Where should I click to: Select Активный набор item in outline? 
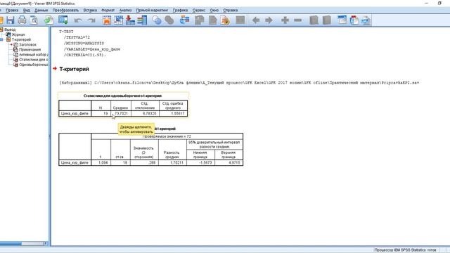[x=33, y=55]
